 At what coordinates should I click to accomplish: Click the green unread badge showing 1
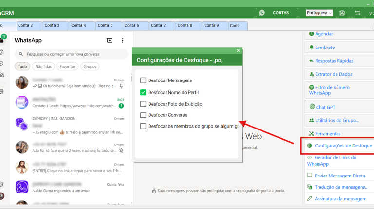(121, 106)
